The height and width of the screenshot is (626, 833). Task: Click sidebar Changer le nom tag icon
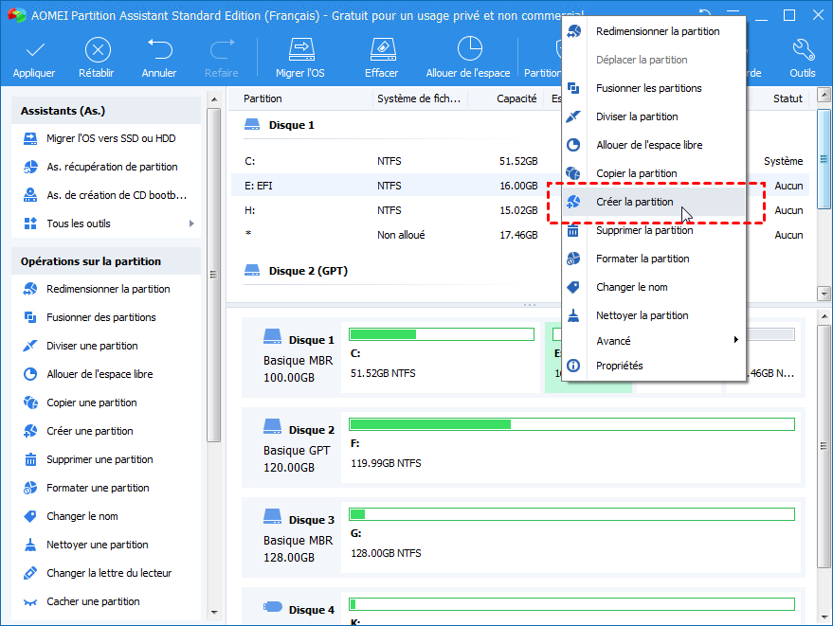pyautogui.click(x=30, y=516)
